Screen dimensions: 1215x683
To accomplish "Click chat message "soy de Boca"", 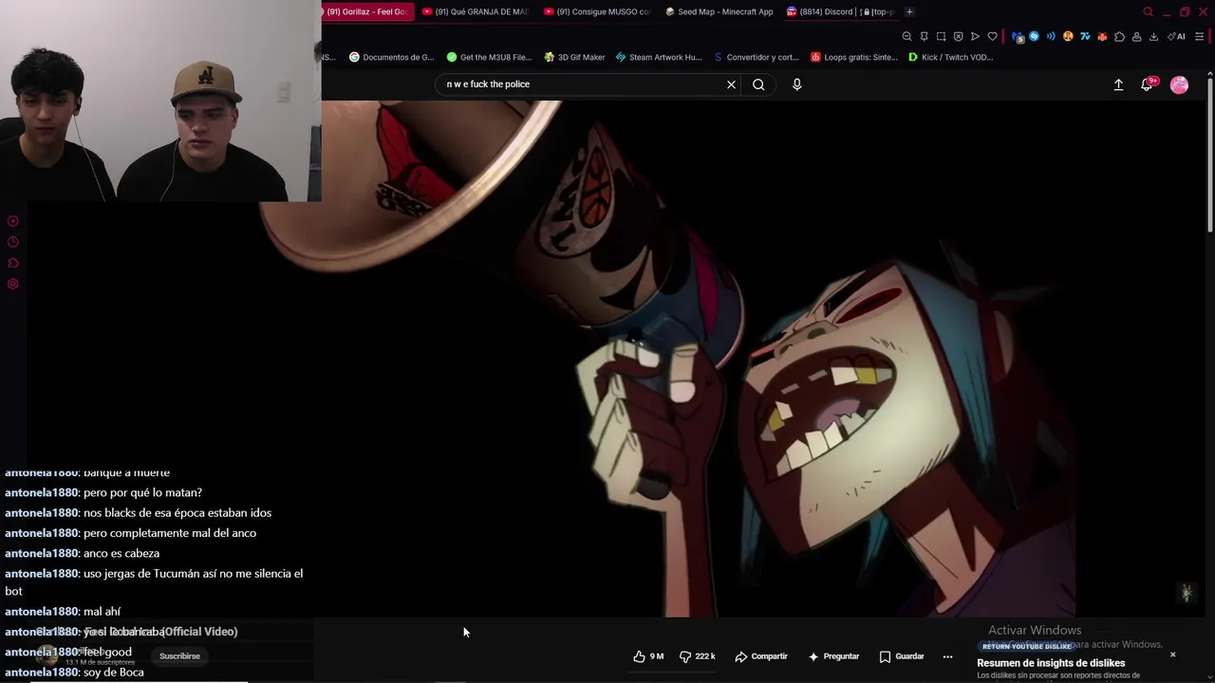I will pyautogui.click(x=114, y=672).
